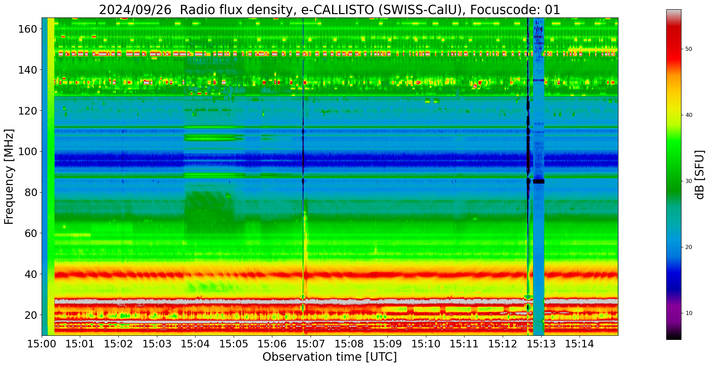Click the 20 MHz frequency tick label
This screenshot has height=367, width=710.
(x=31, y=315)
